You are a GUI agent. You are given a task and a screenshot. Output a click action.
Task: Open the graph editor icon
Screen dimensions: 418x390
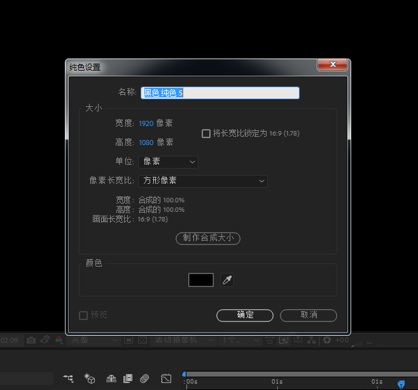click(166, 379)
